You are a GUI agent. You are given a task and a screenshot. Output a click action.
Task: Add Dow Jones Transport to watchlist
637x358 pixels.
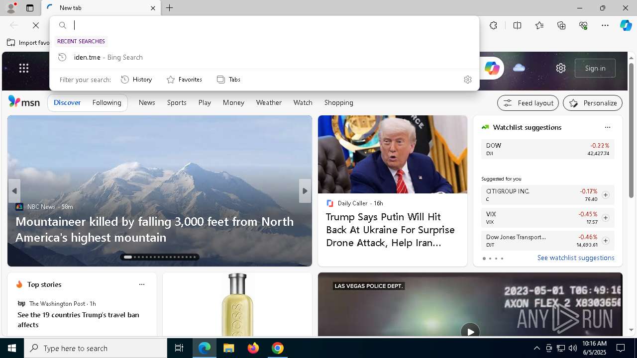point(606,241)
